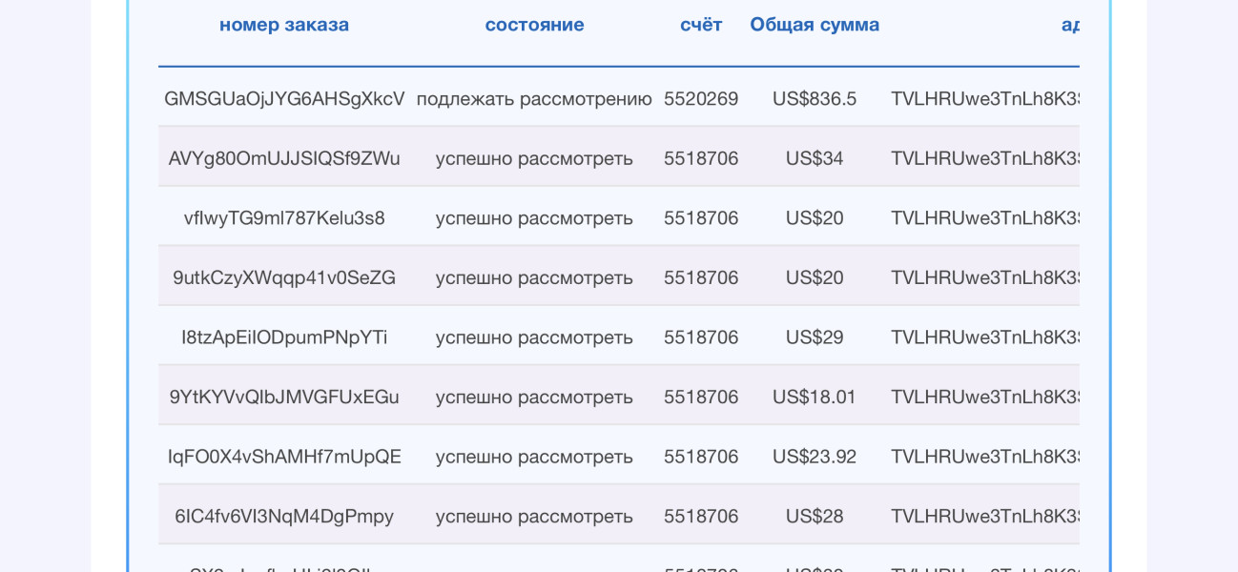Image resolution: width=1238 pixels, height=572 pixels.
Task: Click order number 6IC4fv6Vl3NqM4DgPmpy
Action: pyautogui.click(x=284, y=516)
